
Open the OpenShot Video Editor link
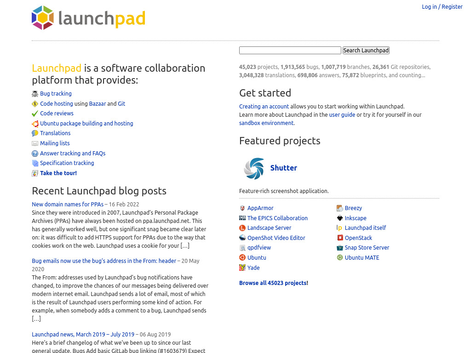276,238
